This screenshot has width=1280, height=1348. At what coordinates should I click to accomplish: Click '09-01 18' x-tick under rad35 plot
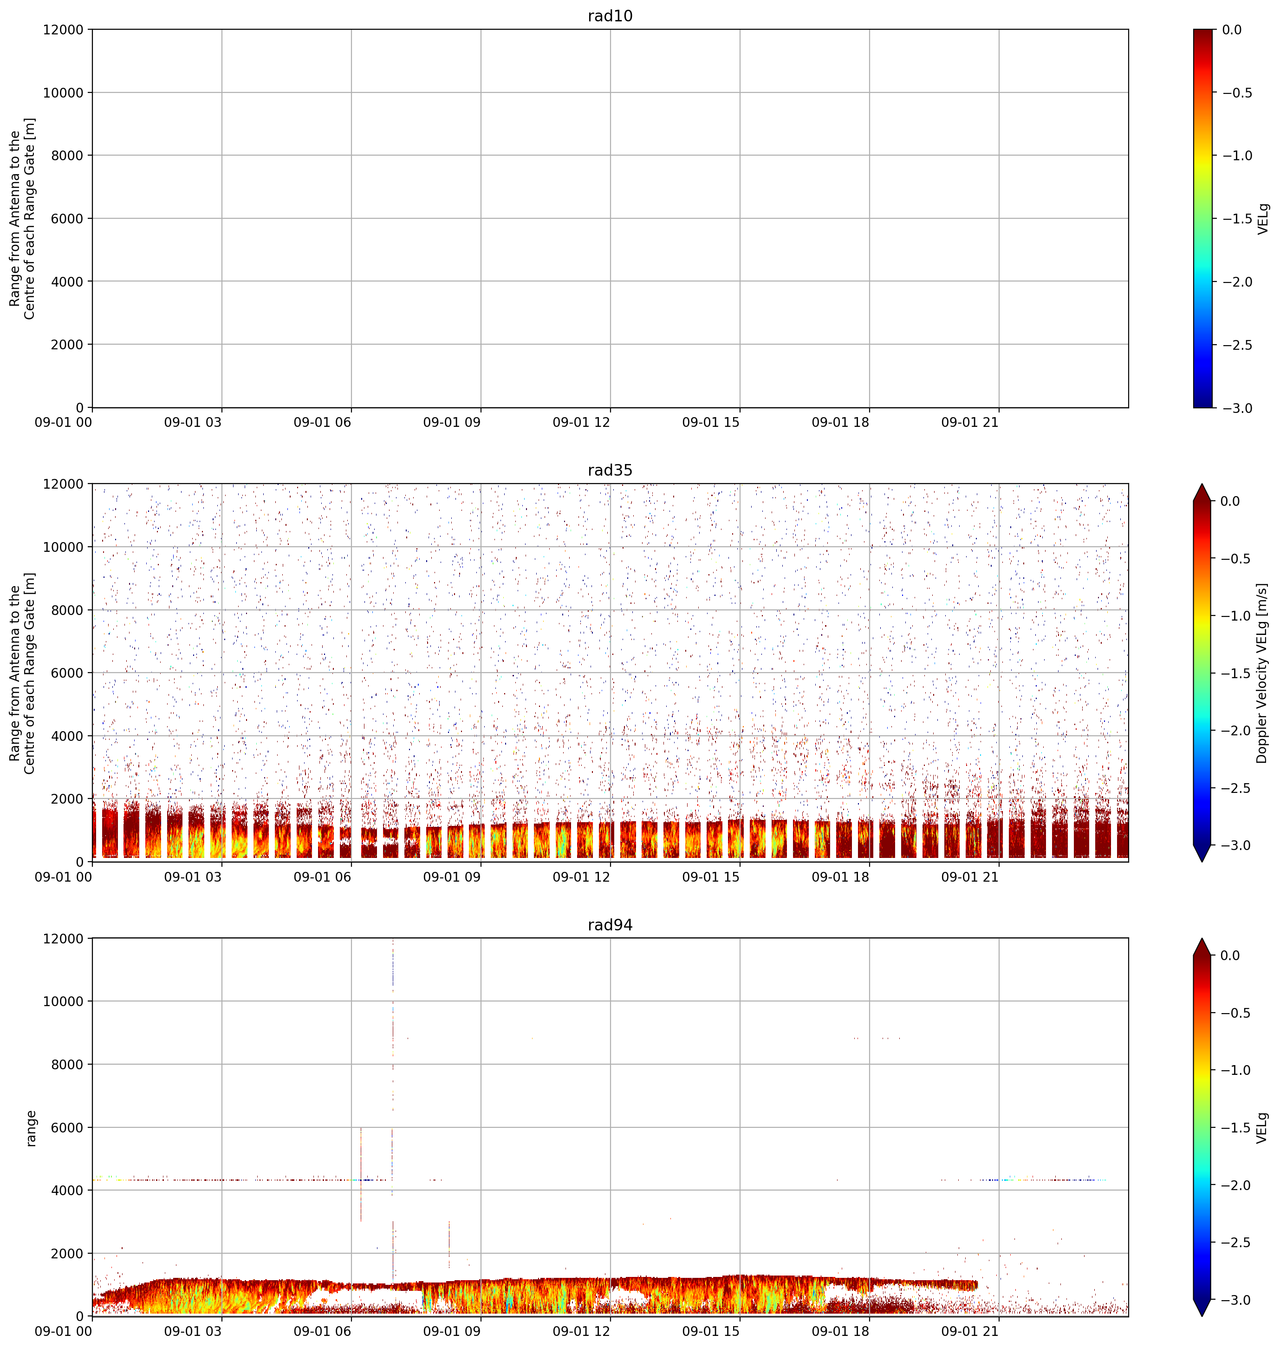(841, 877)
